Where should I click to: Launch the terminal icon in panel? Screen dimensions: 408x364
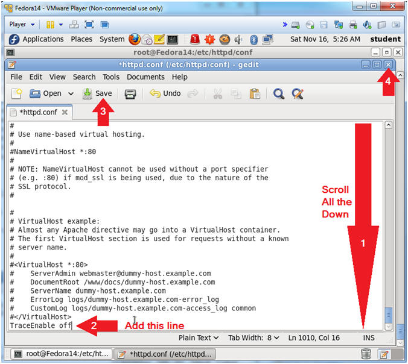pos(173,40)
